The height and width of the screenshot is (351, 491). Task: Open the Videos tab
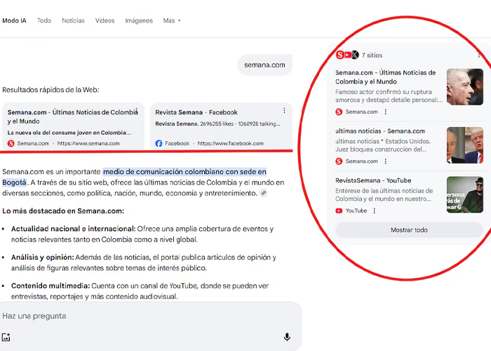coord(105,20)
